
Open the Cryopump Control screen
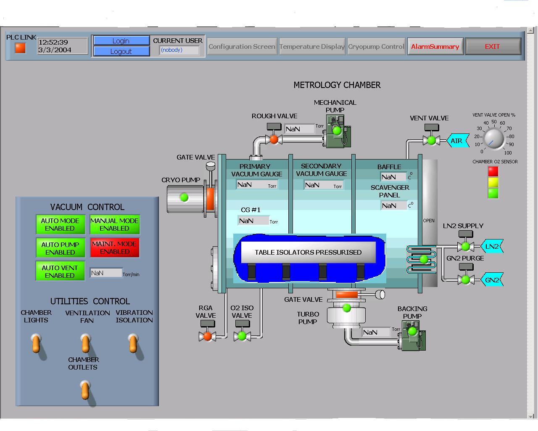[x=376, y=46]
